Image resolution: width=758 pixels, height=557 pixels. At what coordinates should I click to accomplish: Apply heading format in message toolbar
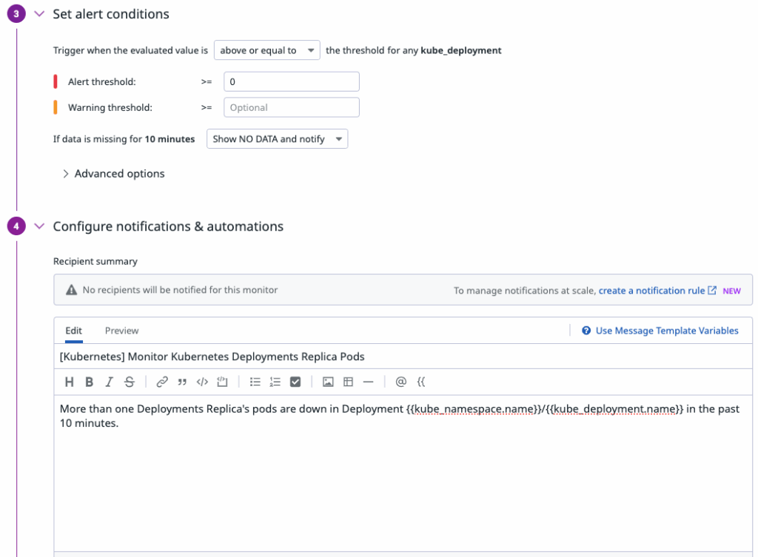click(70, 382)
